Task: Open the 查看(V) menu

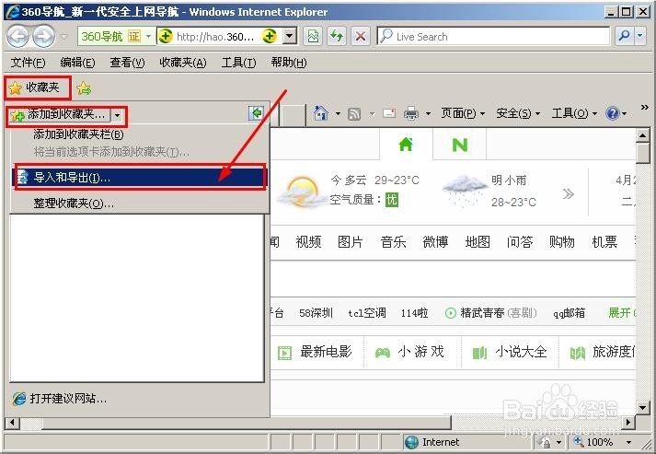Action: [127, 63]
